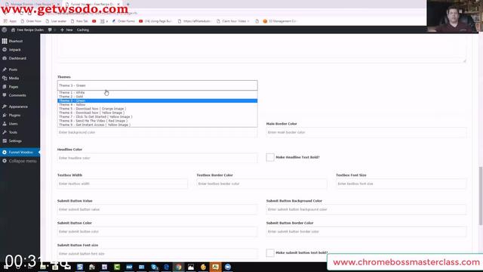Viewport: 483px width, 272px height.
Task: Open the Jetpack icon in sidebar
Action: point(5,50)
